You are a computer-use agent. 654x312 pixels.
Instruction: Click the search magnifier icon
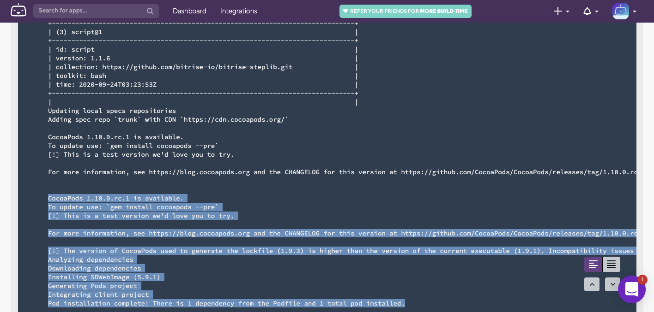click(x=150, y=11)
